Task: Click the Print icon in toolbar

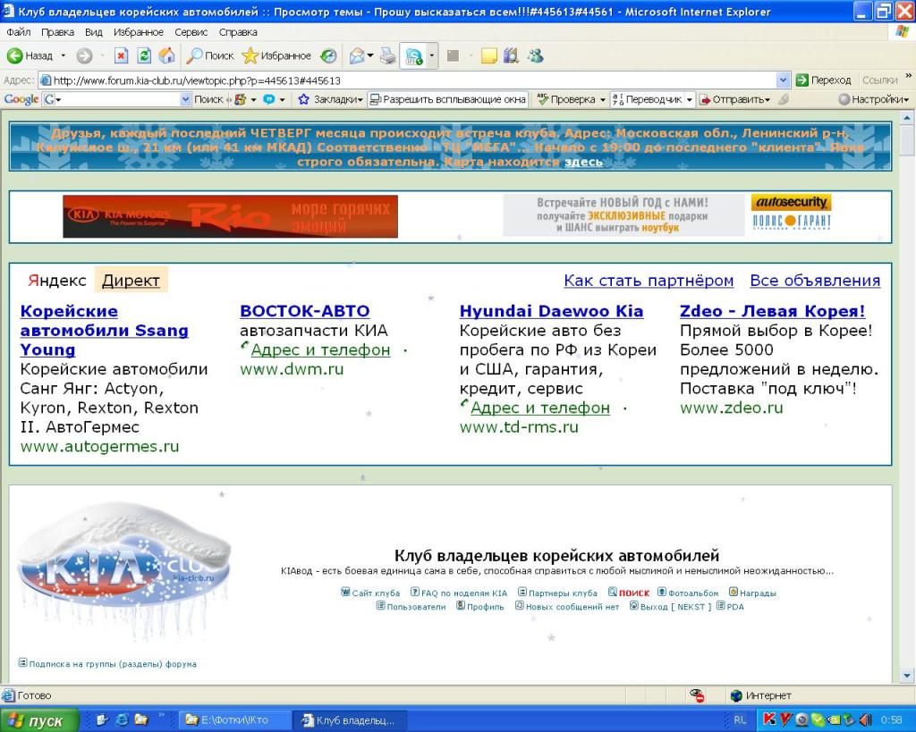Action: point(386,55)
